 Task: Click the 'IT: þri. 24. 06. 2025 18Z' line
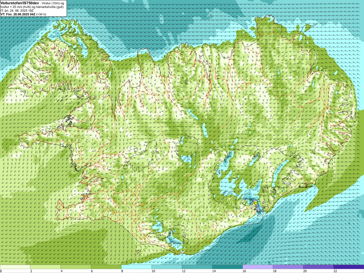coord(17,11)
